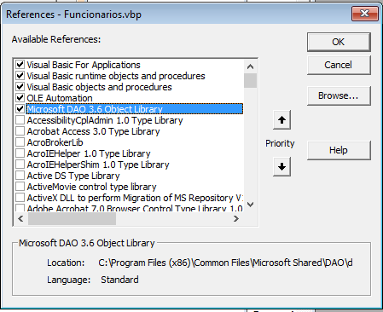
Task: Uncheck OLE Automation reference
Action: (20, 98)
